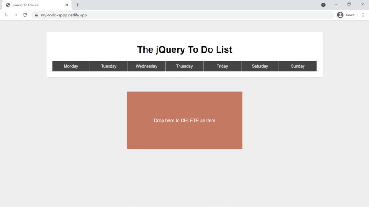Close the browser window
Image resolution: width=369 pixels, height=207 pixels.
[363, 4]
